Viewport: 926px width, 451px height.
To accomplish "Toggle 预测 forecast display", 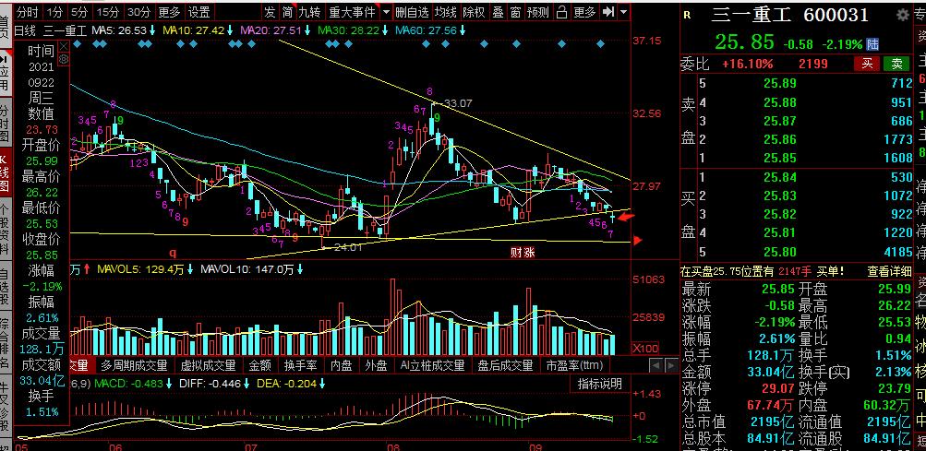I will 537,12.
